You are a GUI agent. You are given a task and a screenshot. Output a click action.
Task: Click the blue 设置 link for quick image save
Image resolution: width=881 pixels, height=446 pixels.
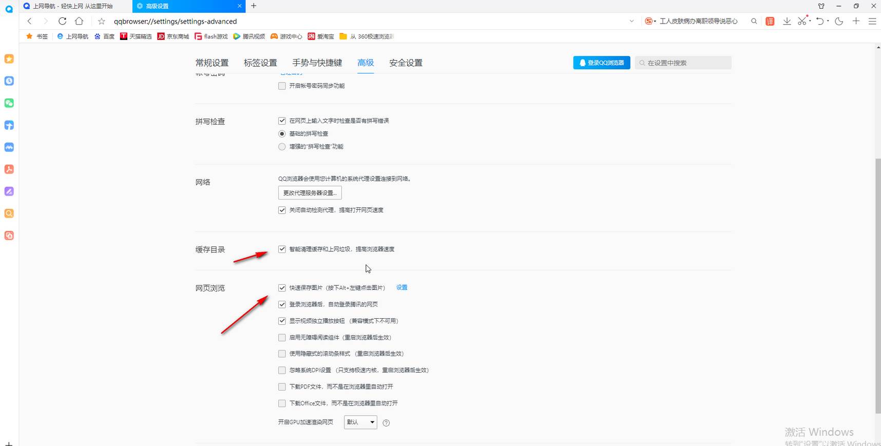pyautogui.click(x=401, y=287)
